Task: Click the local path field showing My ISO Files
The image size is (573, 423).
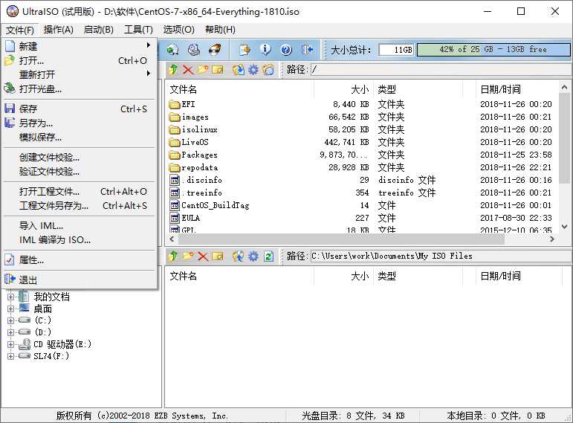Action: [440, 256]
